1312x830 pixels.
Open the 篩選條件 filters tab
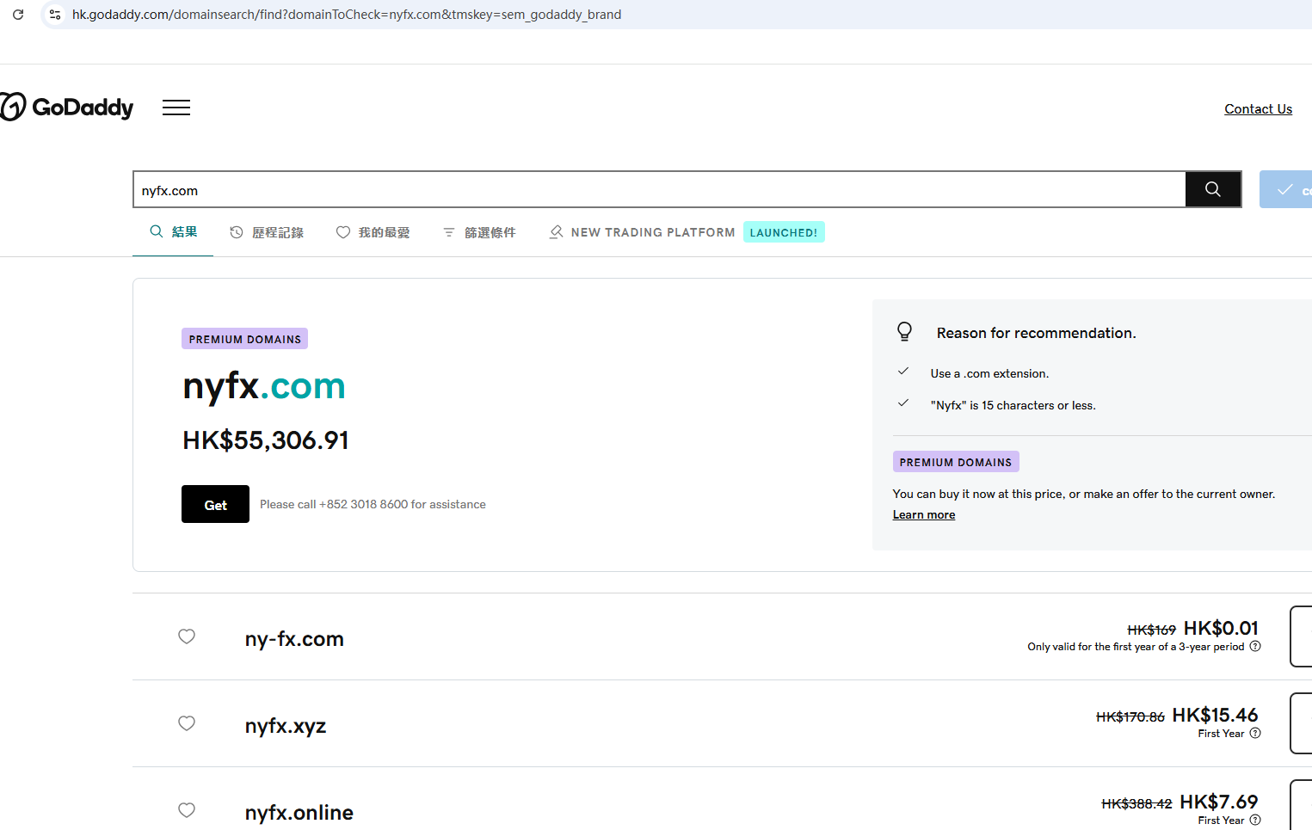click(479, 232)
